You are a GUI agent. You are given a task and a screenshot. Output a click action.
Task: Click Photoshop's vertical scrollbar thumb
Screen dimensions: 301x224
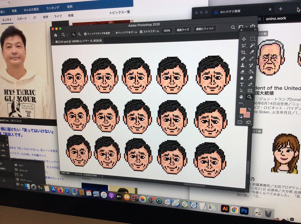coord(248,167)
